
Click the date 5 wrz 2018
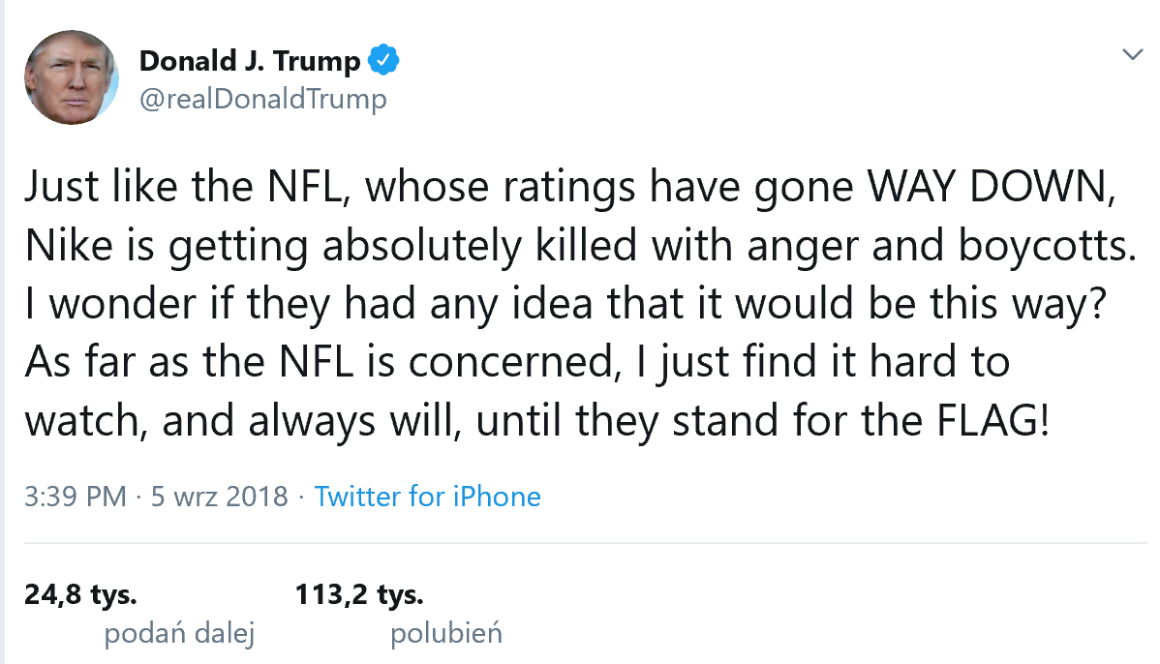pyautogui.click(x=220, y=497)
